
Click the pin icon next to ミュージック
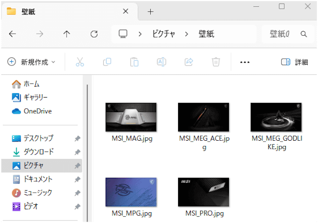pos(77,193)
